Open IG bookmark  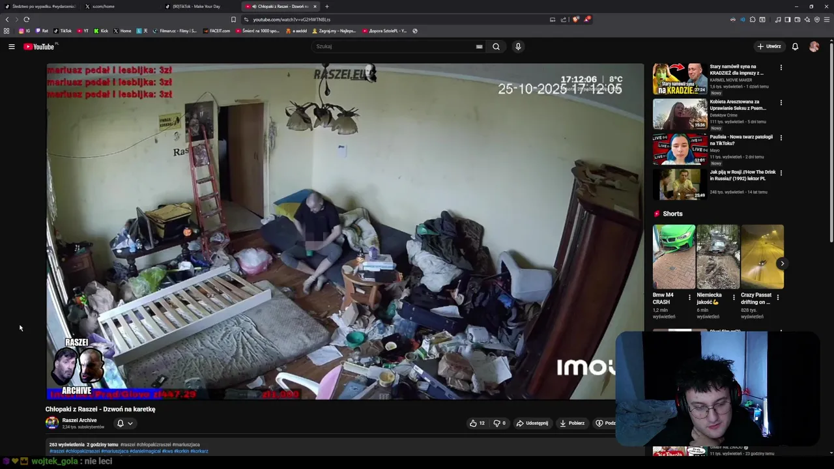tap(25, 31)
